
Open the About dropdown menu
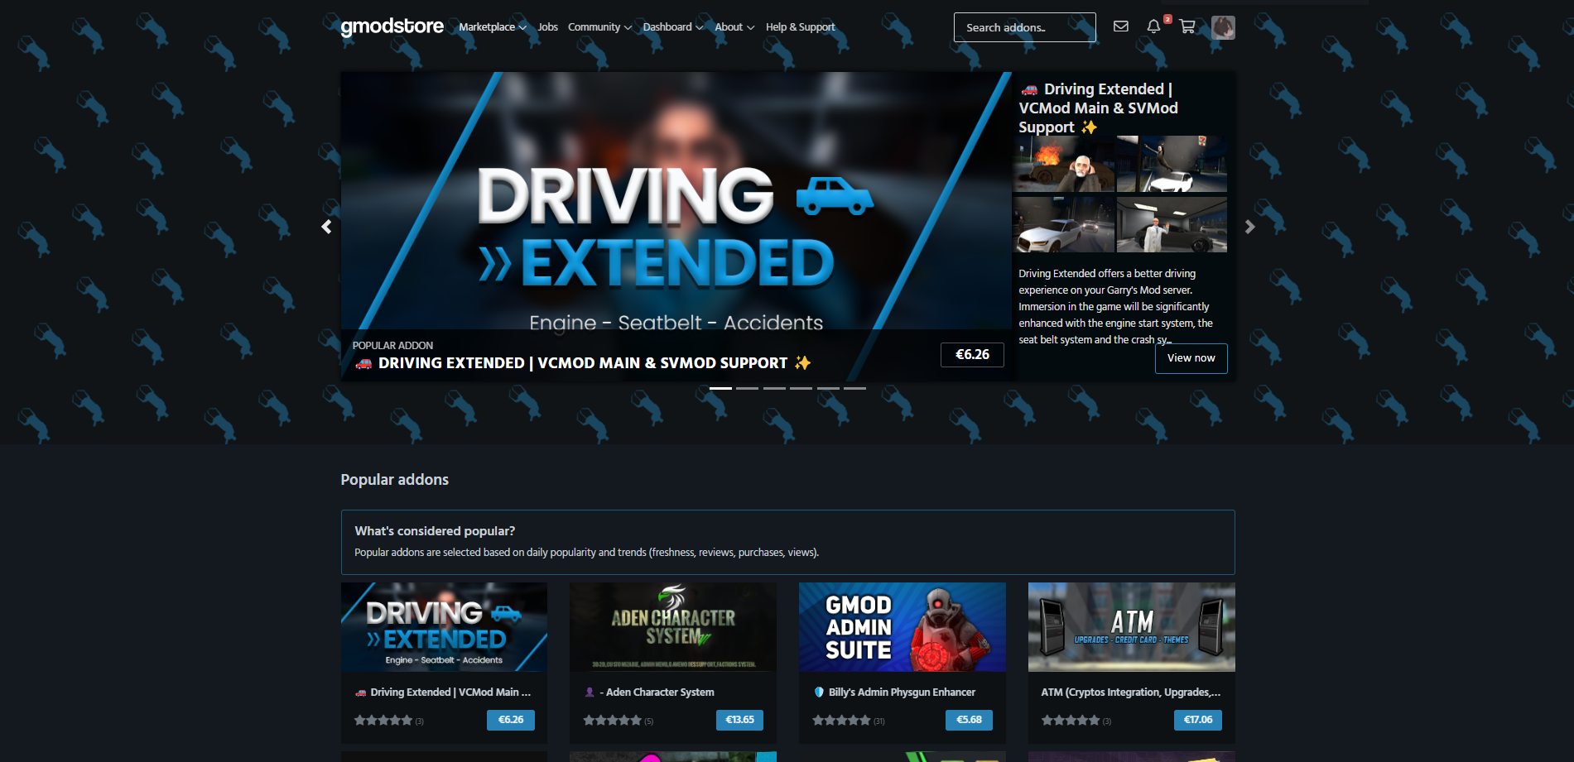(x=734, y=27)
